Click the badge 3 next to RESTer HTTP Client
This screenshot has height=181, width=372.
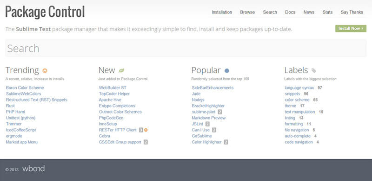pos(141,130)
